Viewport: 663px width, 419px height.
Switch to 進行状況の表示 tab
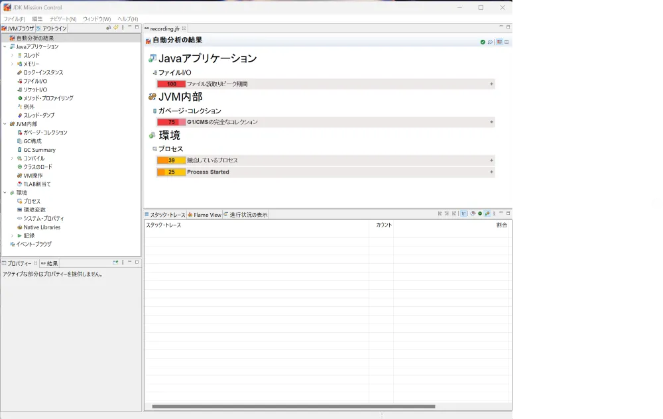pyautogui.click(x=246, y=215)
